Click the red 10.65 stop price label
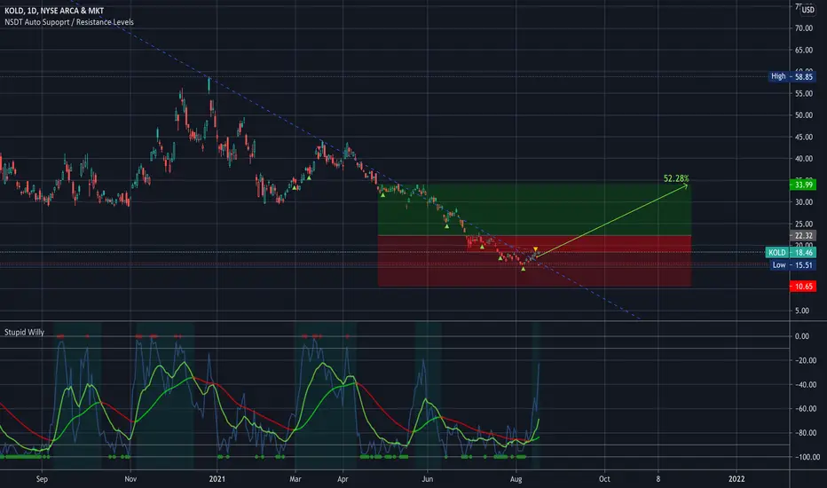The image size is (827, 488). (x=803, y=287)
